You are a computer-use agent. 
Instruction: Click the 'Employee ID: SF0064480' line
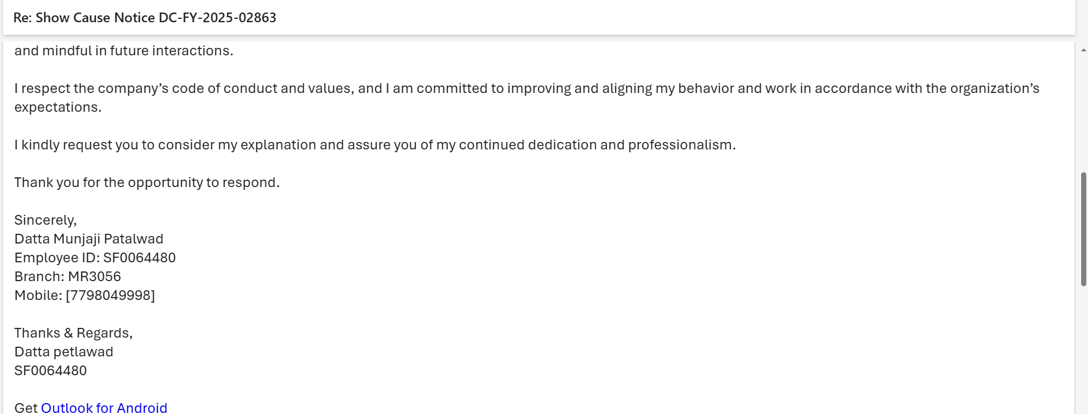pyautogui.click(x=95, y=258)
